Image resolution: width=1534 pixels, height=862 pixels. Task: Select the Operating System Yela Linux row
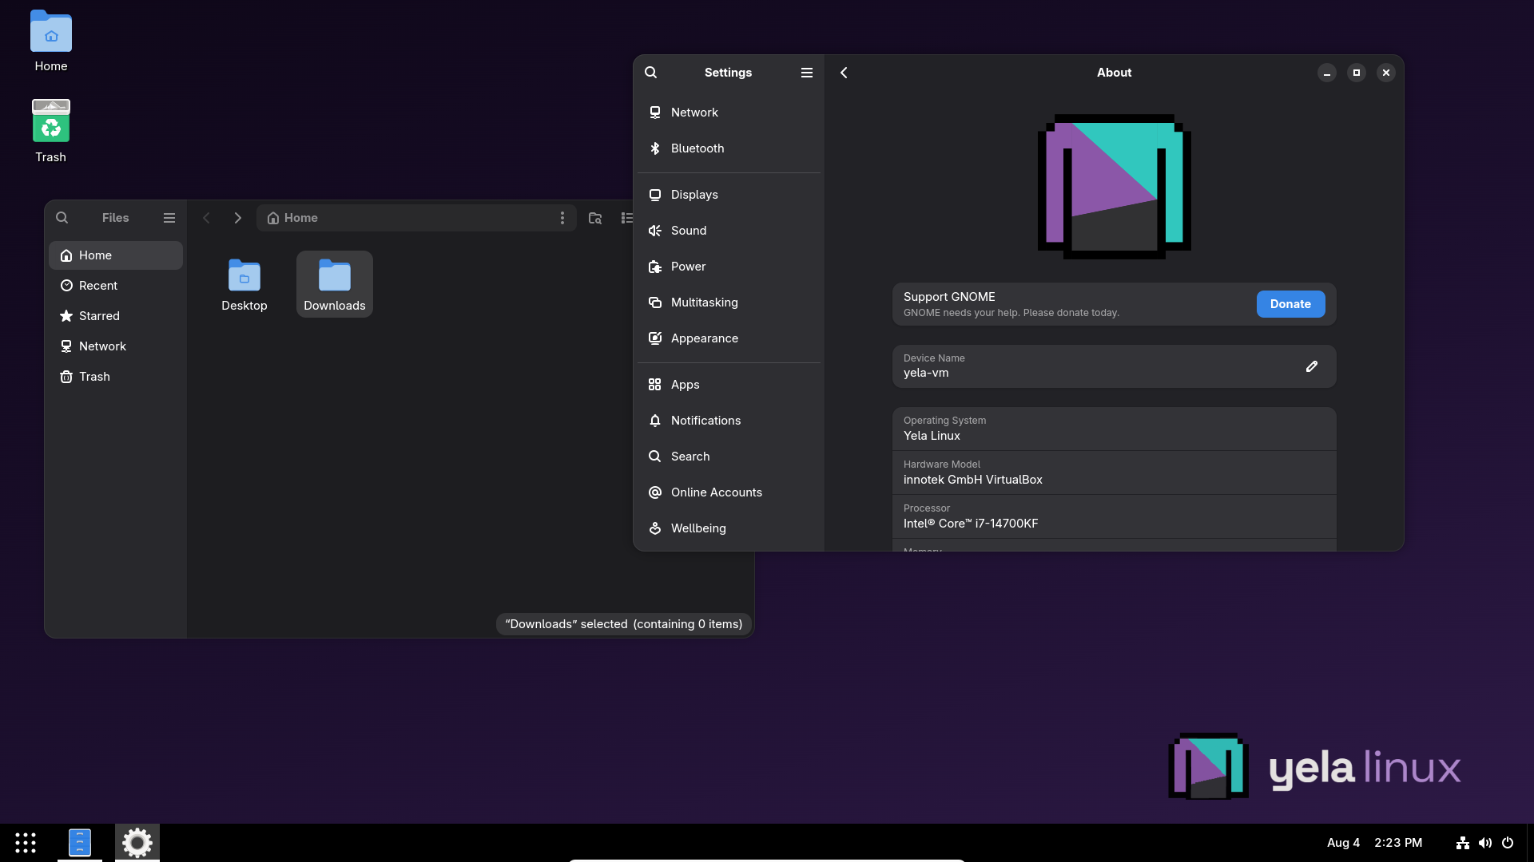pos(1114,429)
